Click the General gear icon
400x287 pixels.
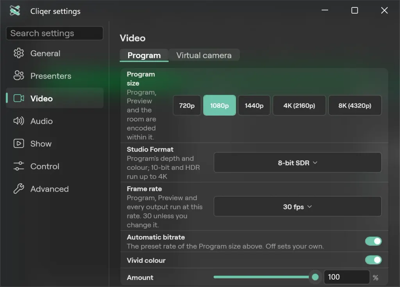pyautogui.click(x=19, y=53)
